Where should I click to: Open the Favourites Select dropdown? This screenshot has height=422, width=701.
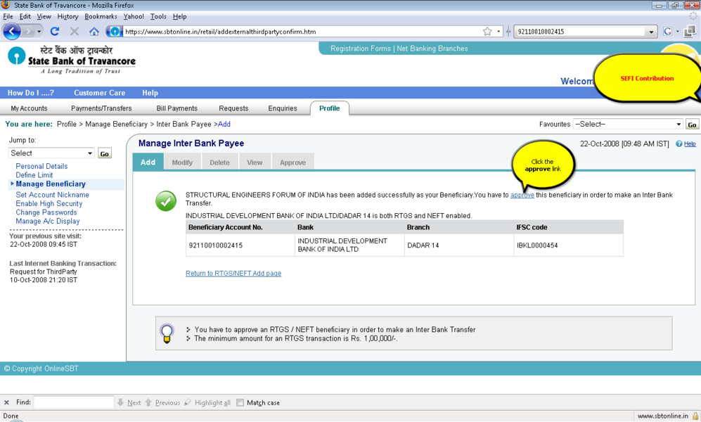tap(628, 124)
